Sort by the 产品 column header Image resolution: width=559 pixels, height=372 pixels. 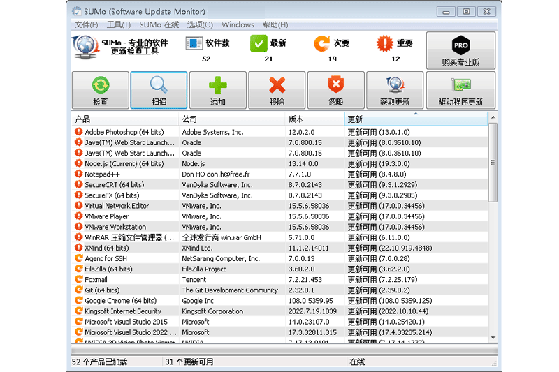click(125, 119)
